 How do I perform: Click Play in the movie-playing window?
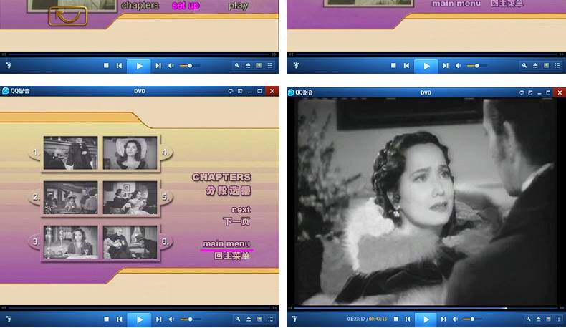click(426, 319)
